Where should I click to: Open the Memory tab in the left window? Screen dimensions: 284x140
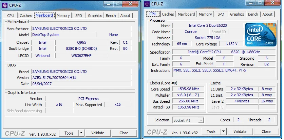[x=63, y=16]
